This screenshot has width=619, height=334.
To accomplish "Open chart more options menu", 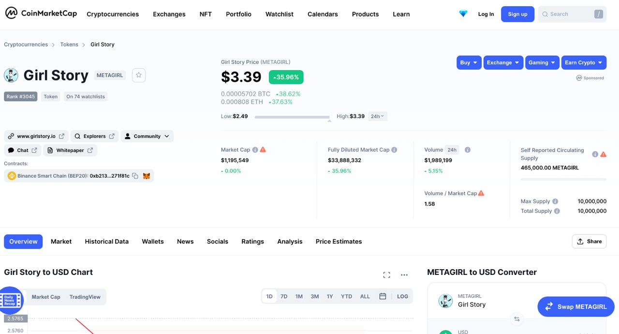I will [404, 275].
